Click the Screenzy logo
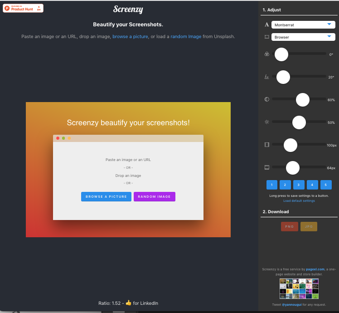This screenshot has width=339, height=313. tap(128, 10)
